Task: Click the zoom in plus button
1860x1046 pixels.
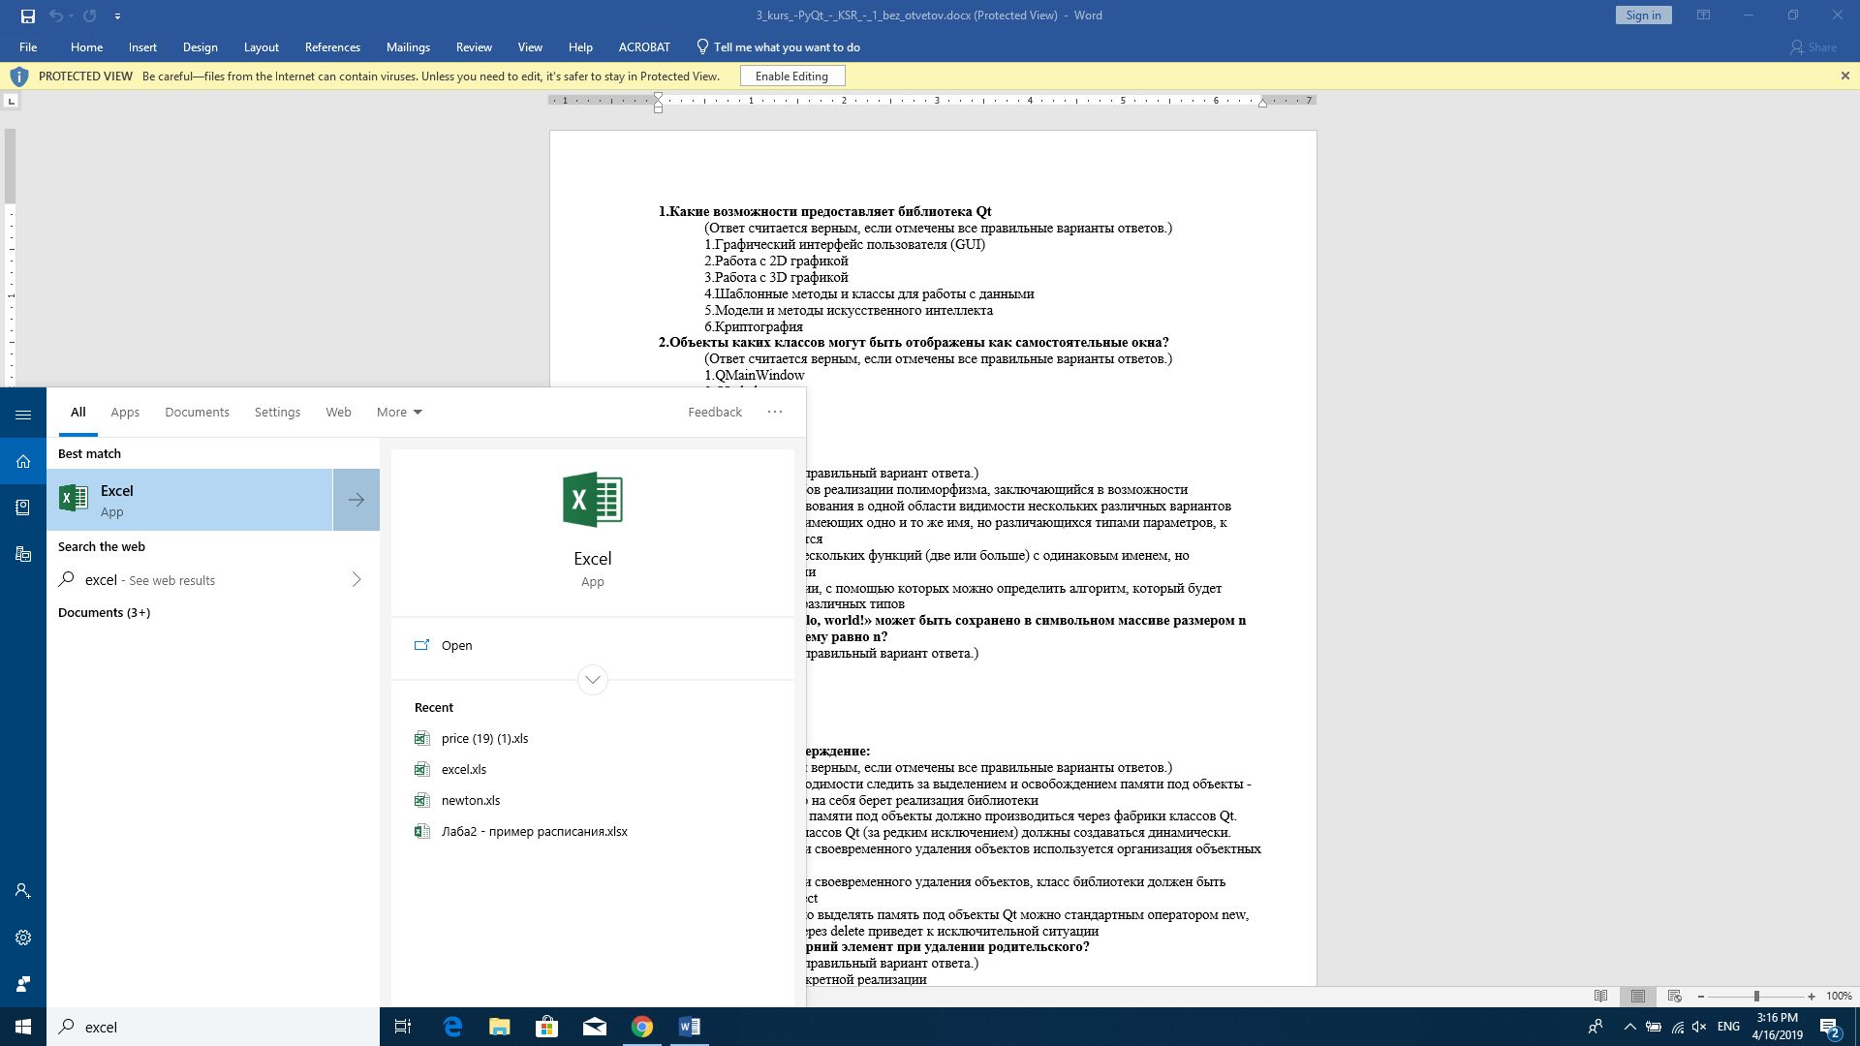Action: [x=1812, y=996]
